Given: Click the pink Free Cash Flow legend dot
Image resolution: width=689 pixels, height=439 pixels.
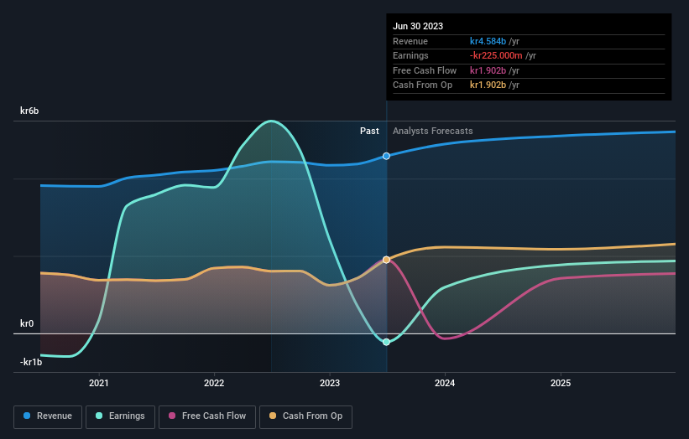Looking at the screenshot, I should pyautogui.click(x=172, y=416).
